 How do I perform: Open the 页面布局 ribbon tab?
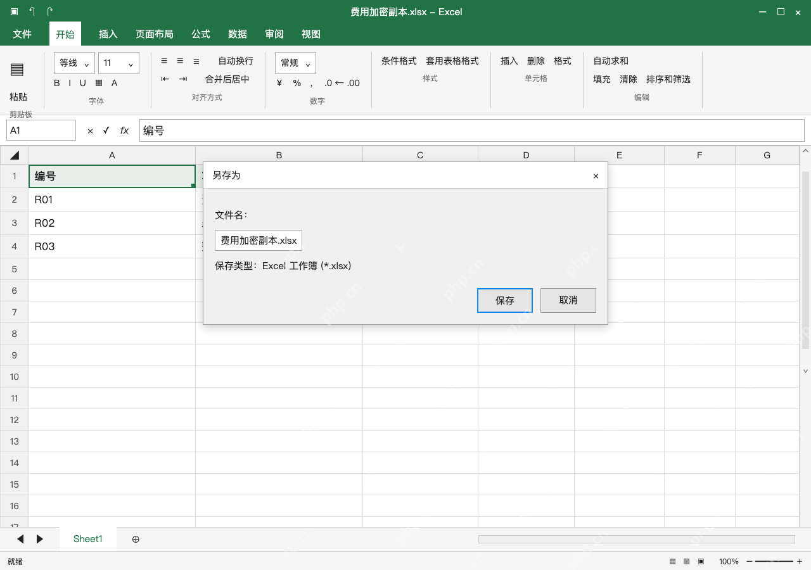click(155, 34)
